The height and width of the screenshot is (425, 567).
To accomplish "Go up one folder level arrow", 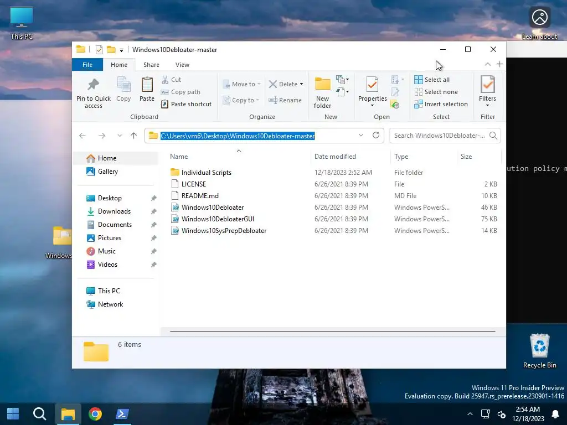I will (x=134, y=136).
